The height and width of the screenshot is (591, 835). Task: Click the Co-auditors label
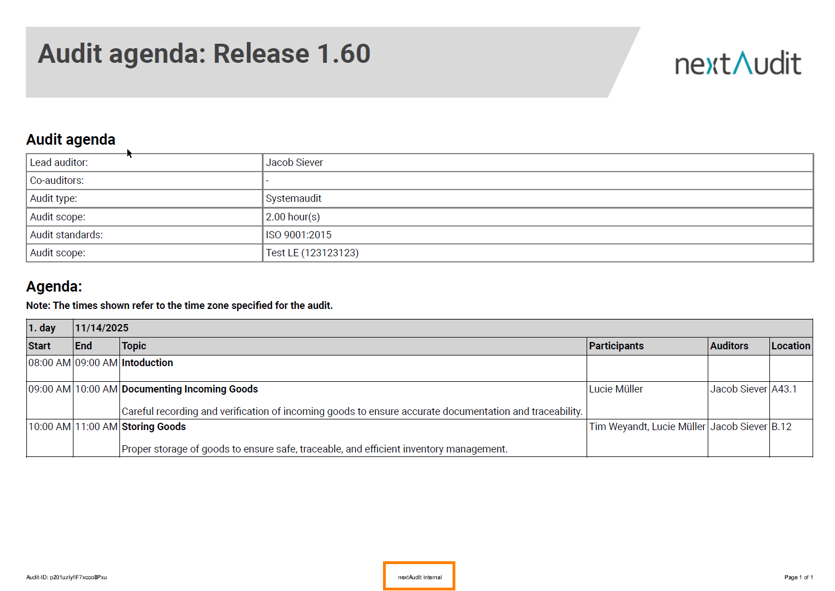point(57,181)
